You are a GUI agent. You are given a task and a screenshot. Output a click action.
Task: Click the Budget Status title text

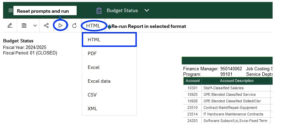122,11
